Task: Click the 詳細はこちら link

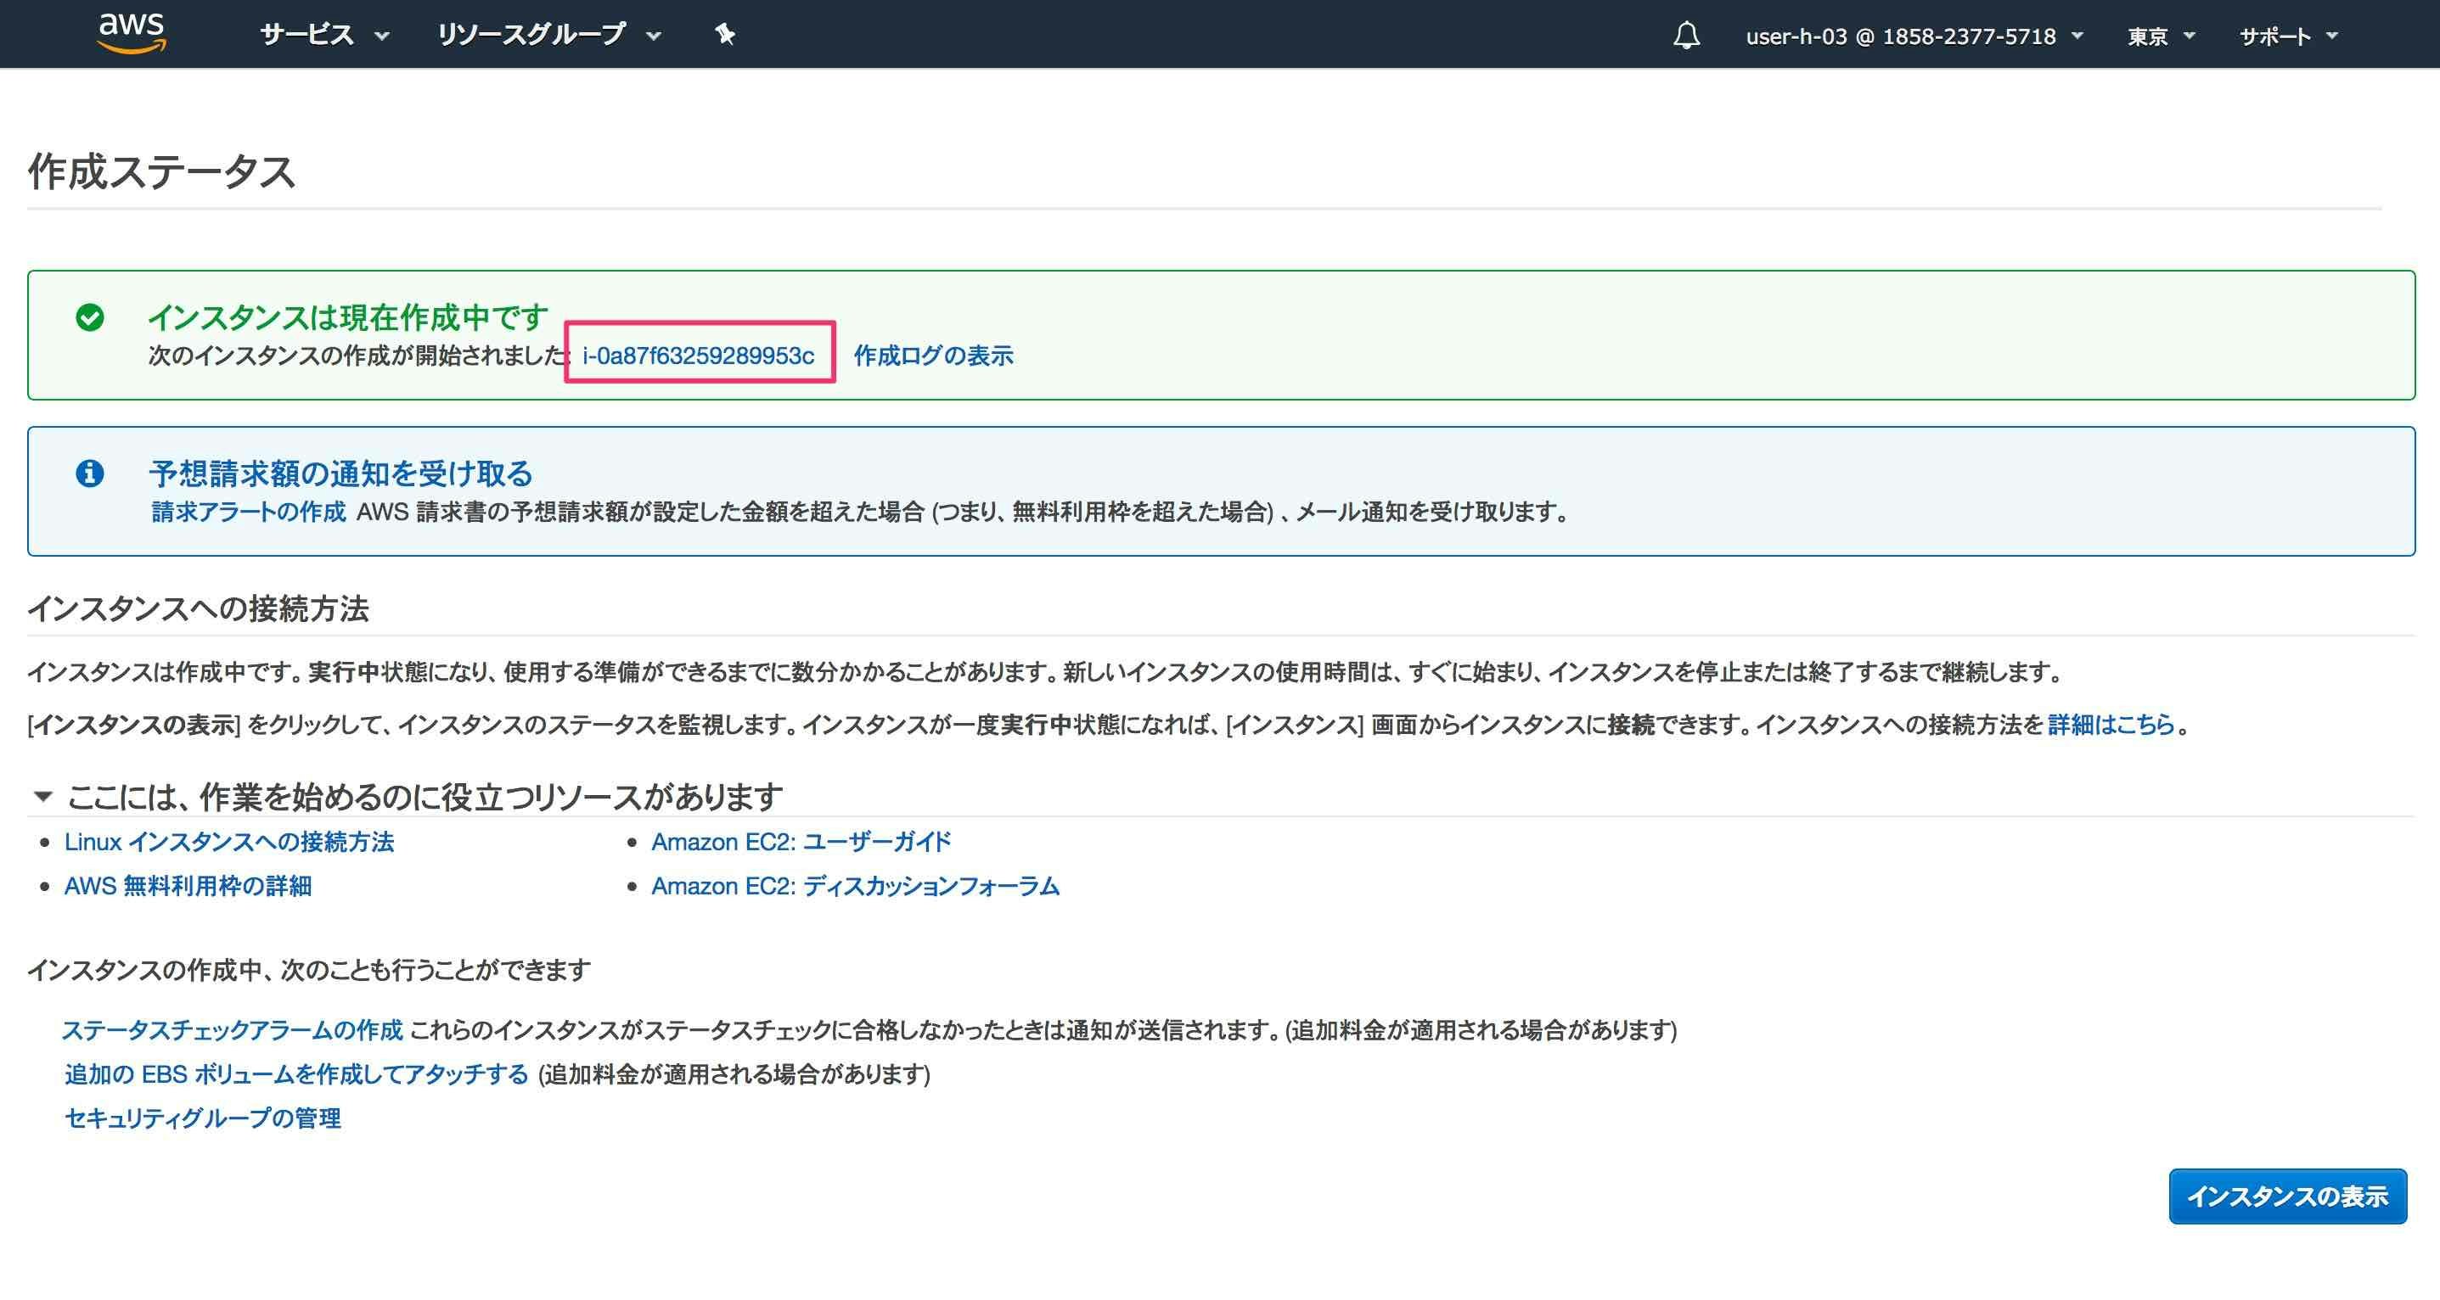Action: pyautogui.click(x=2111, y=725)
